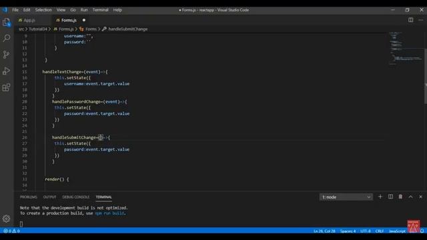Open the File menu
Screen dimensions: 427x240
pyautogui.click(x=15, y=10)
